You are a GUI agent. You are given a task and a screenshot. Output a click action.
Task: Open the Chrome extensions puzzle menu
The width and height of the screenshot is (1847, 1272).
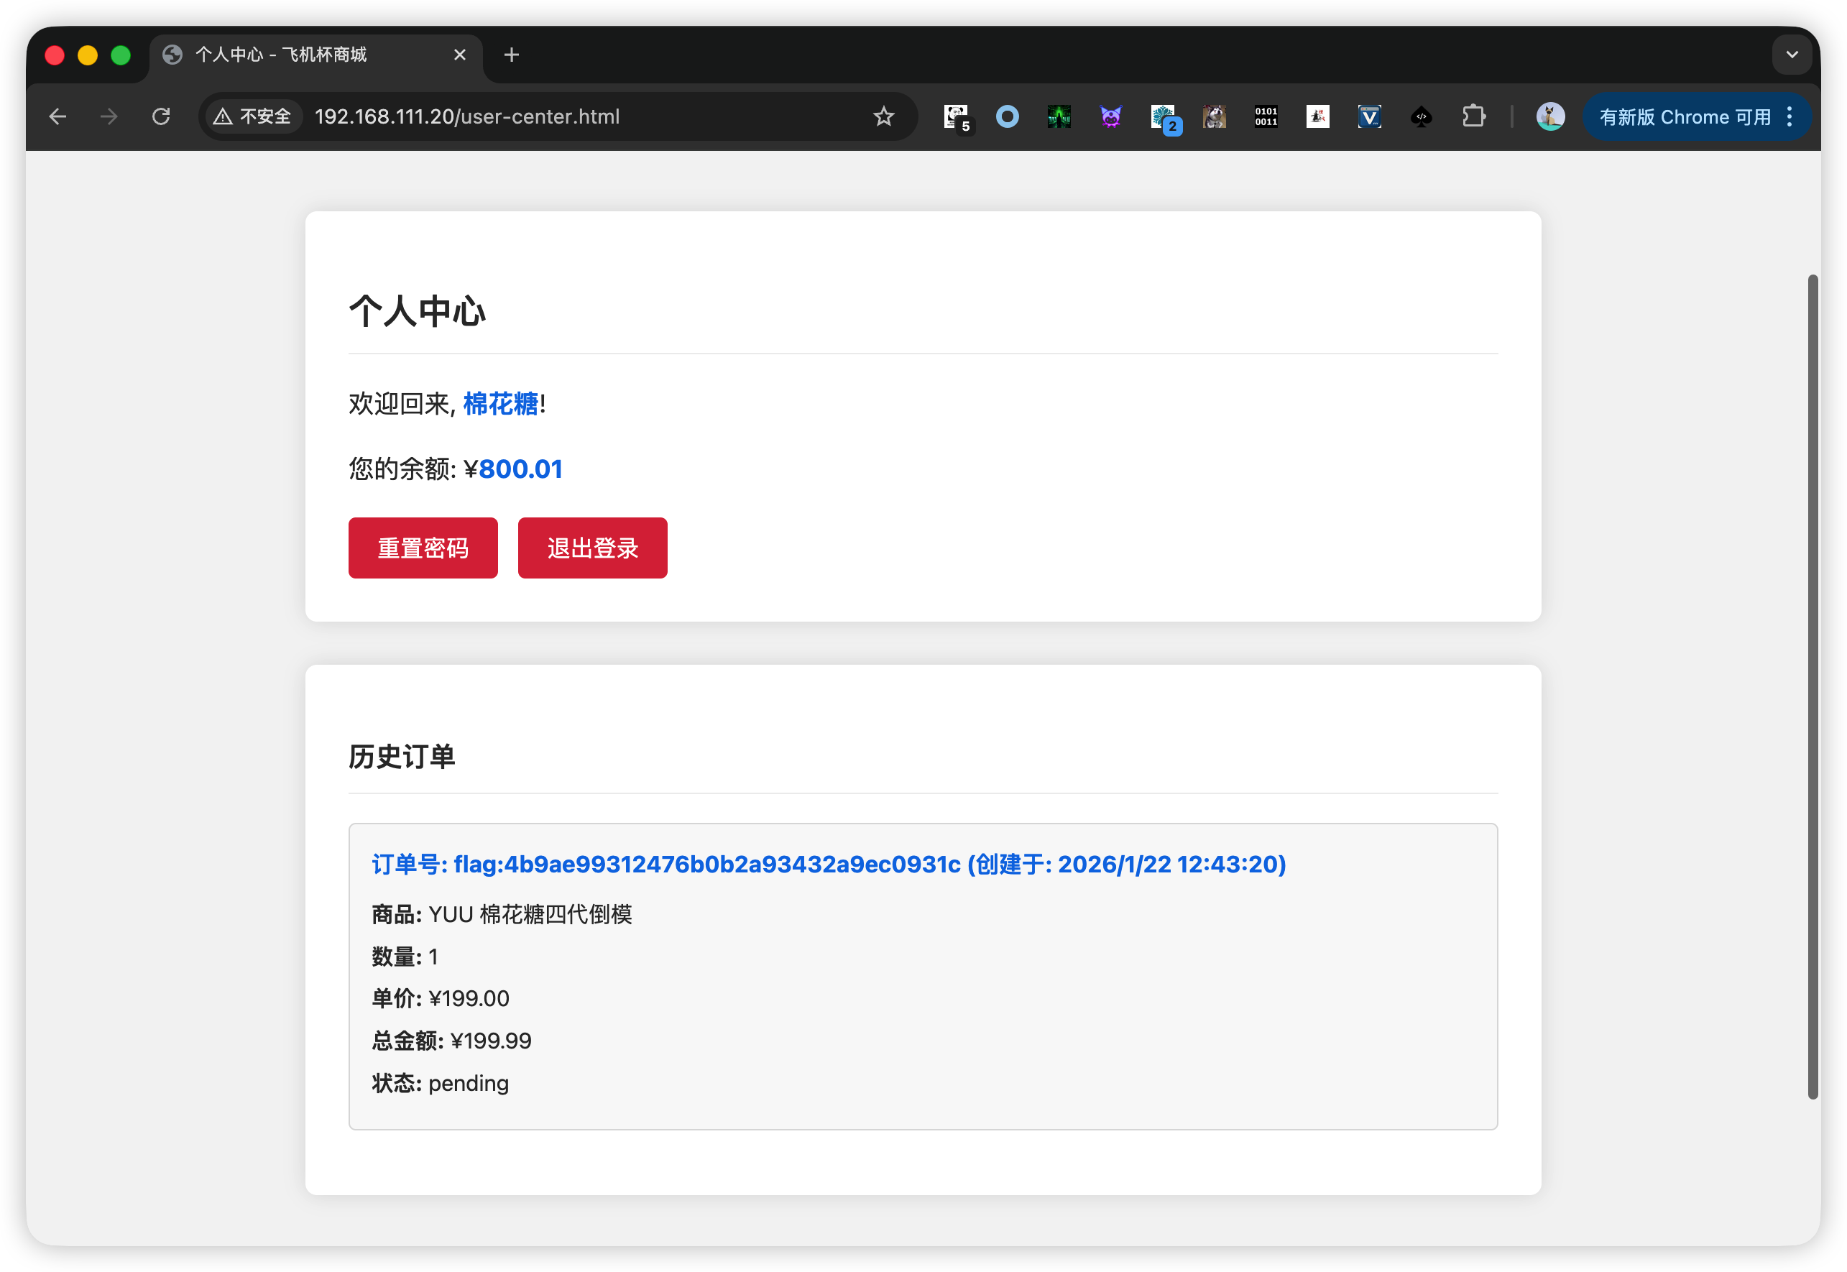[1473, 116]
